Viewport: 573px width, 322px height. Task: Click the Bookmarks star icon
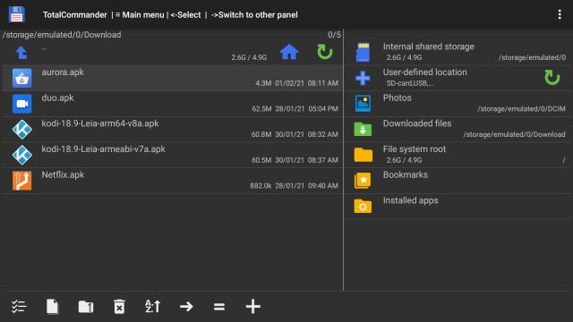pos(363,181)
